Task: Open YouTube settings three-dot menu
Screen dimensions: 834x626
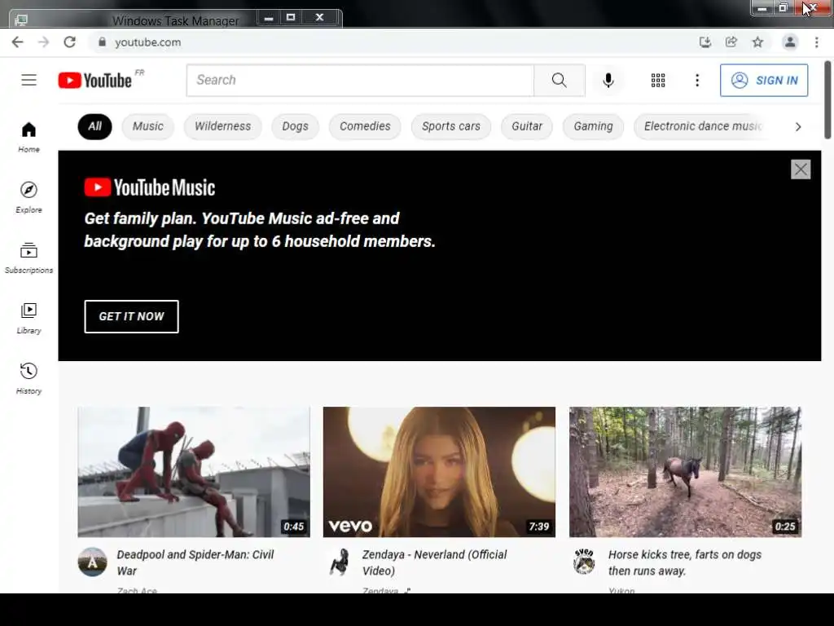Action: [697, 81]
